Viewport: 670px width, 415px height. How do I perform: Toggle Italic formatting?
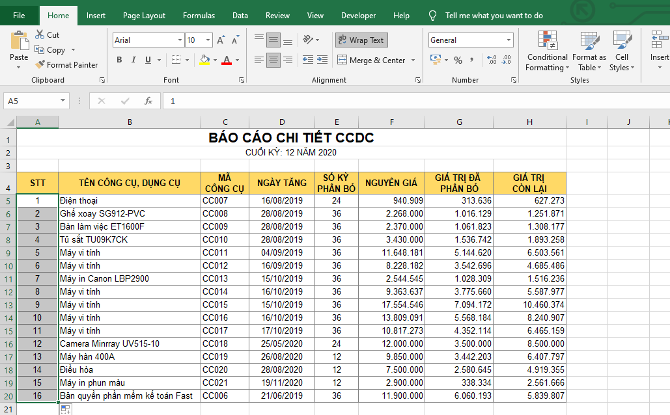pos(133,60)
